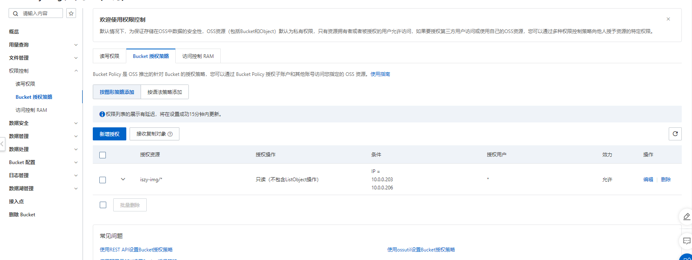The image size is (692, 260).
Task: Click the 新增授权 button
Action: click(110, 134)
